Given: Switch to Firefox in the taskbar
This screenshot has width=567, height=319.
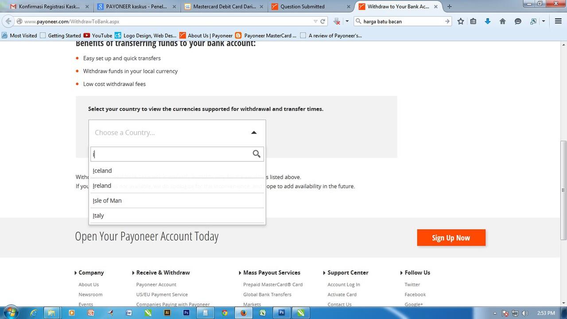Looking at the screenshot, I should click(243, 312).
